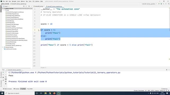Screen dimensions: 170x95
Task: Open the Edit menu
Action: pos(7,1)
